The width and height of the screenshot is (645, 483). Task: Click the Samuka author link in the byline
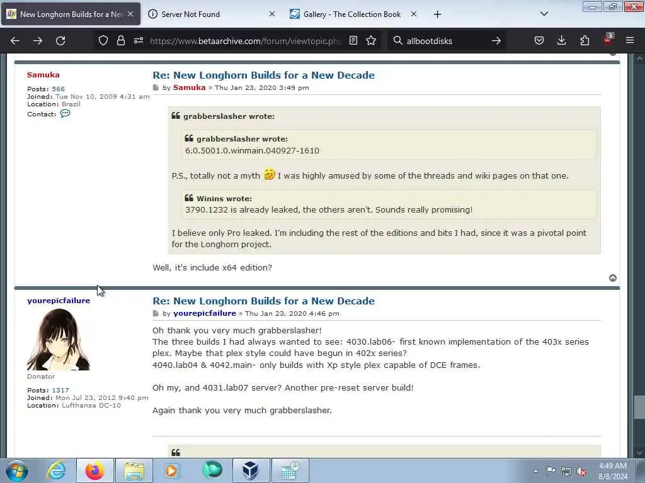point(189,87)
